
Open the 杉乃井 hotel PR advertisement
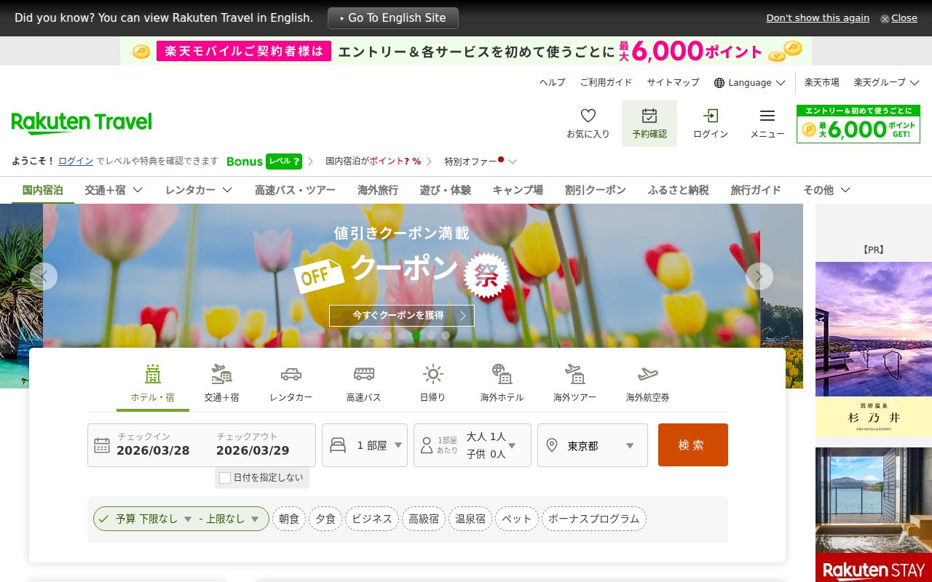tap(874, 349)
